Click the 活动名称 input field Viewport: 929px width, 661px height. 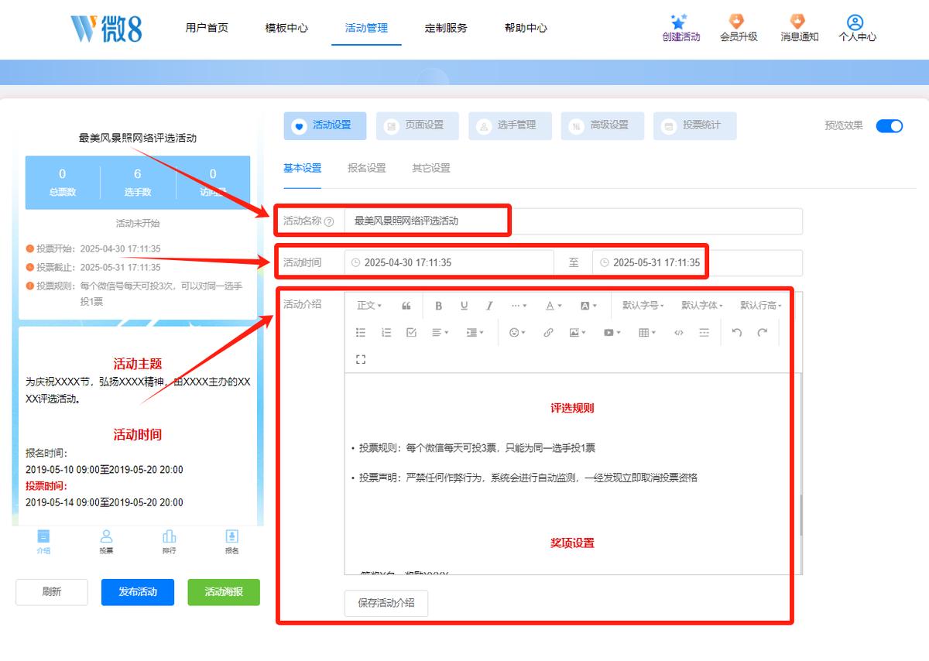pyautogui.click(x=574, y=221)
